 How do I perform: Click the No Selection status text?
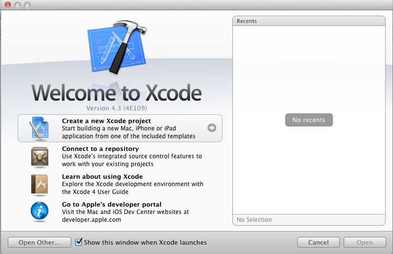pyautogui.click(x=254, y=220)
